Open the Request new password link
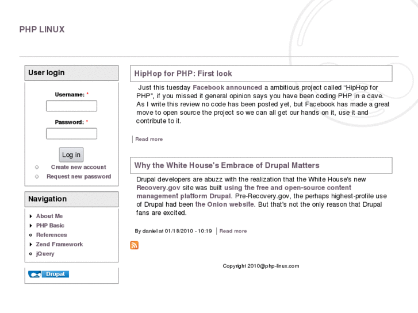This screenshot has height=313, width=418. coord(79,176)
